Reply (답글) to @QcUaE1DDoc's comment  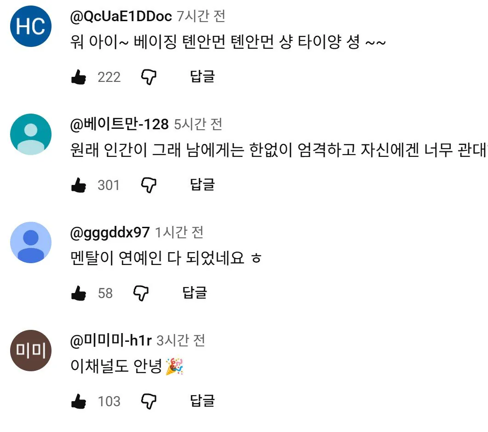(202, 76)
